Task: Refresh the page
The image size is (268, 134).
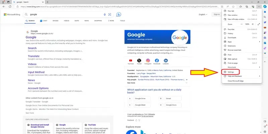Action: (10, 6)
